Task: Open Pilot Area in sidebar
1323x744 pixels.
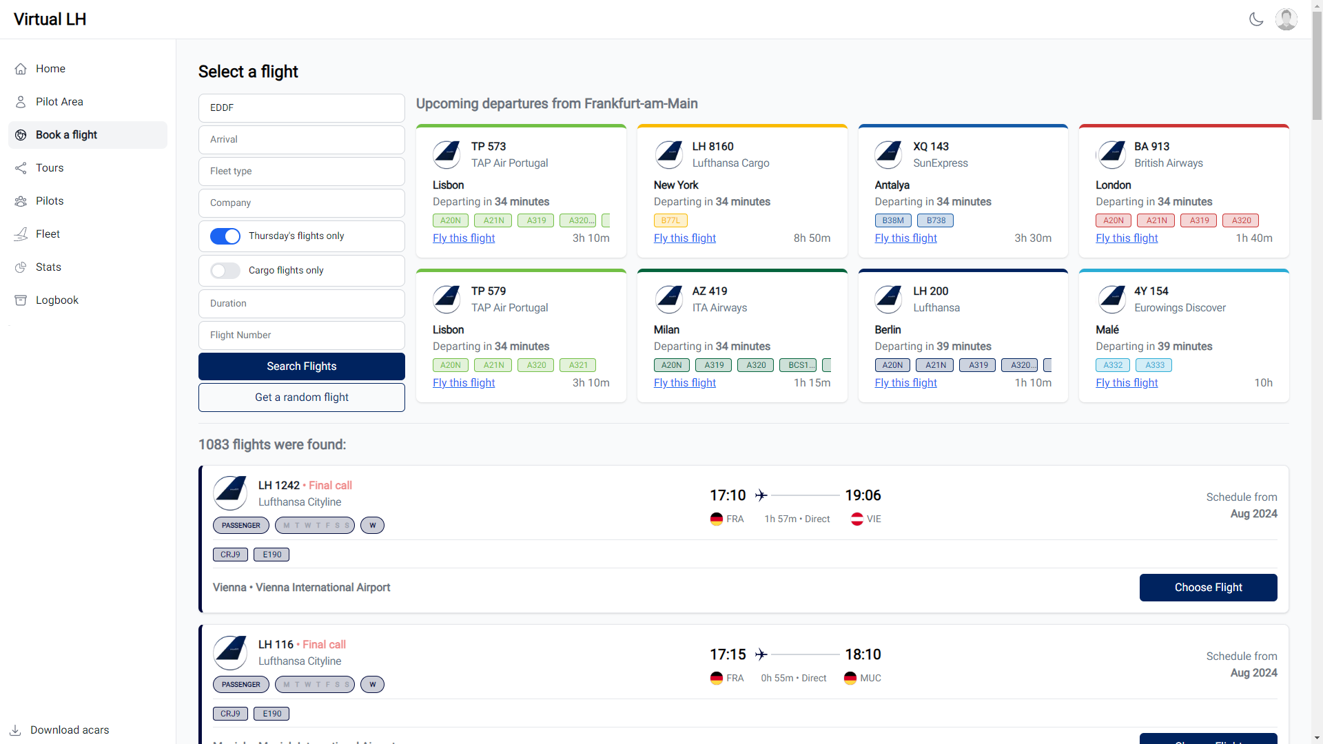Action: [x=88, y=102]
